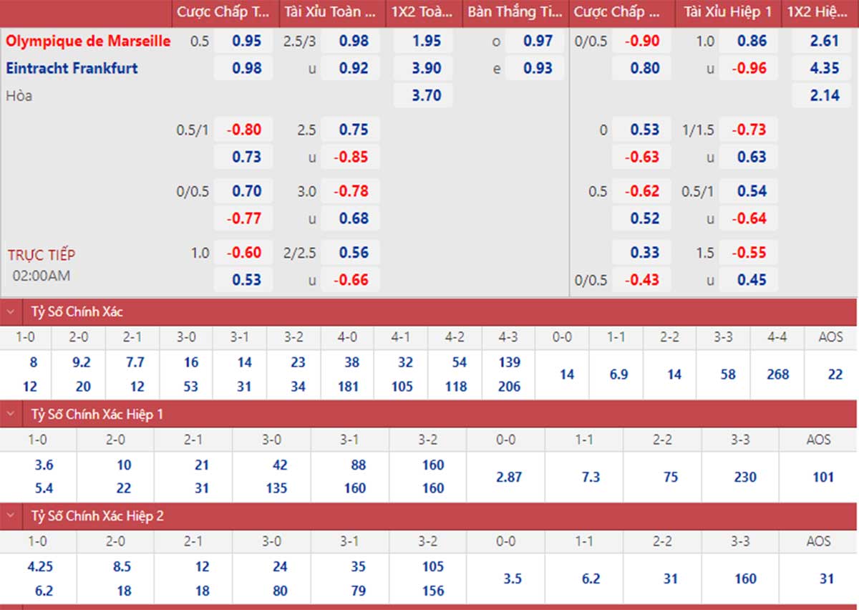This screenshot has height=610, width=859.
Task: Pick Frankfurt full-time 1X2 odds 3.90
Action: [x=427, y=68]
